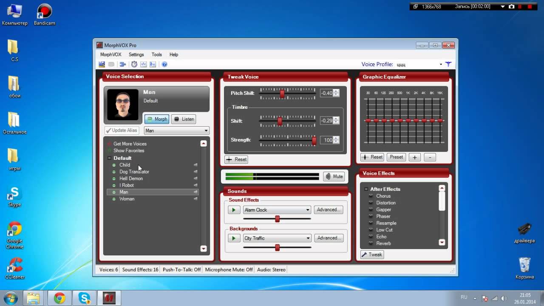Image resolution: width=544 pixels, height=306 pixels.
Task: Toggle the Listen button
Action: click(184, 119)
